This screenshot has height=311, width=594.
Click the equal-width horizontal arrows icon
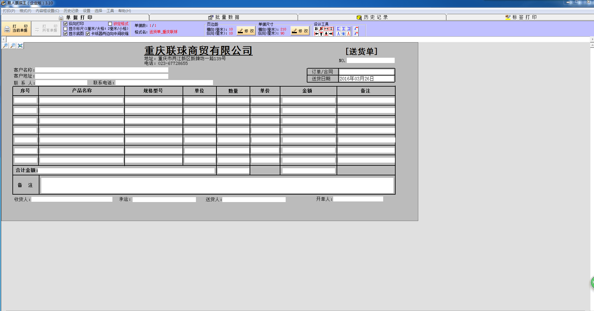[x=326, y=29]
